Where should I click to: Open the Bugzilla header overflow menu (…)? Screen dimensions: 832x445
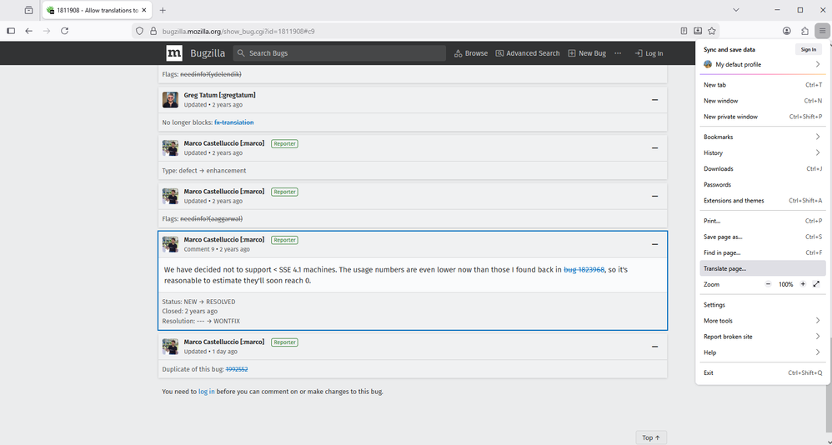618,53
